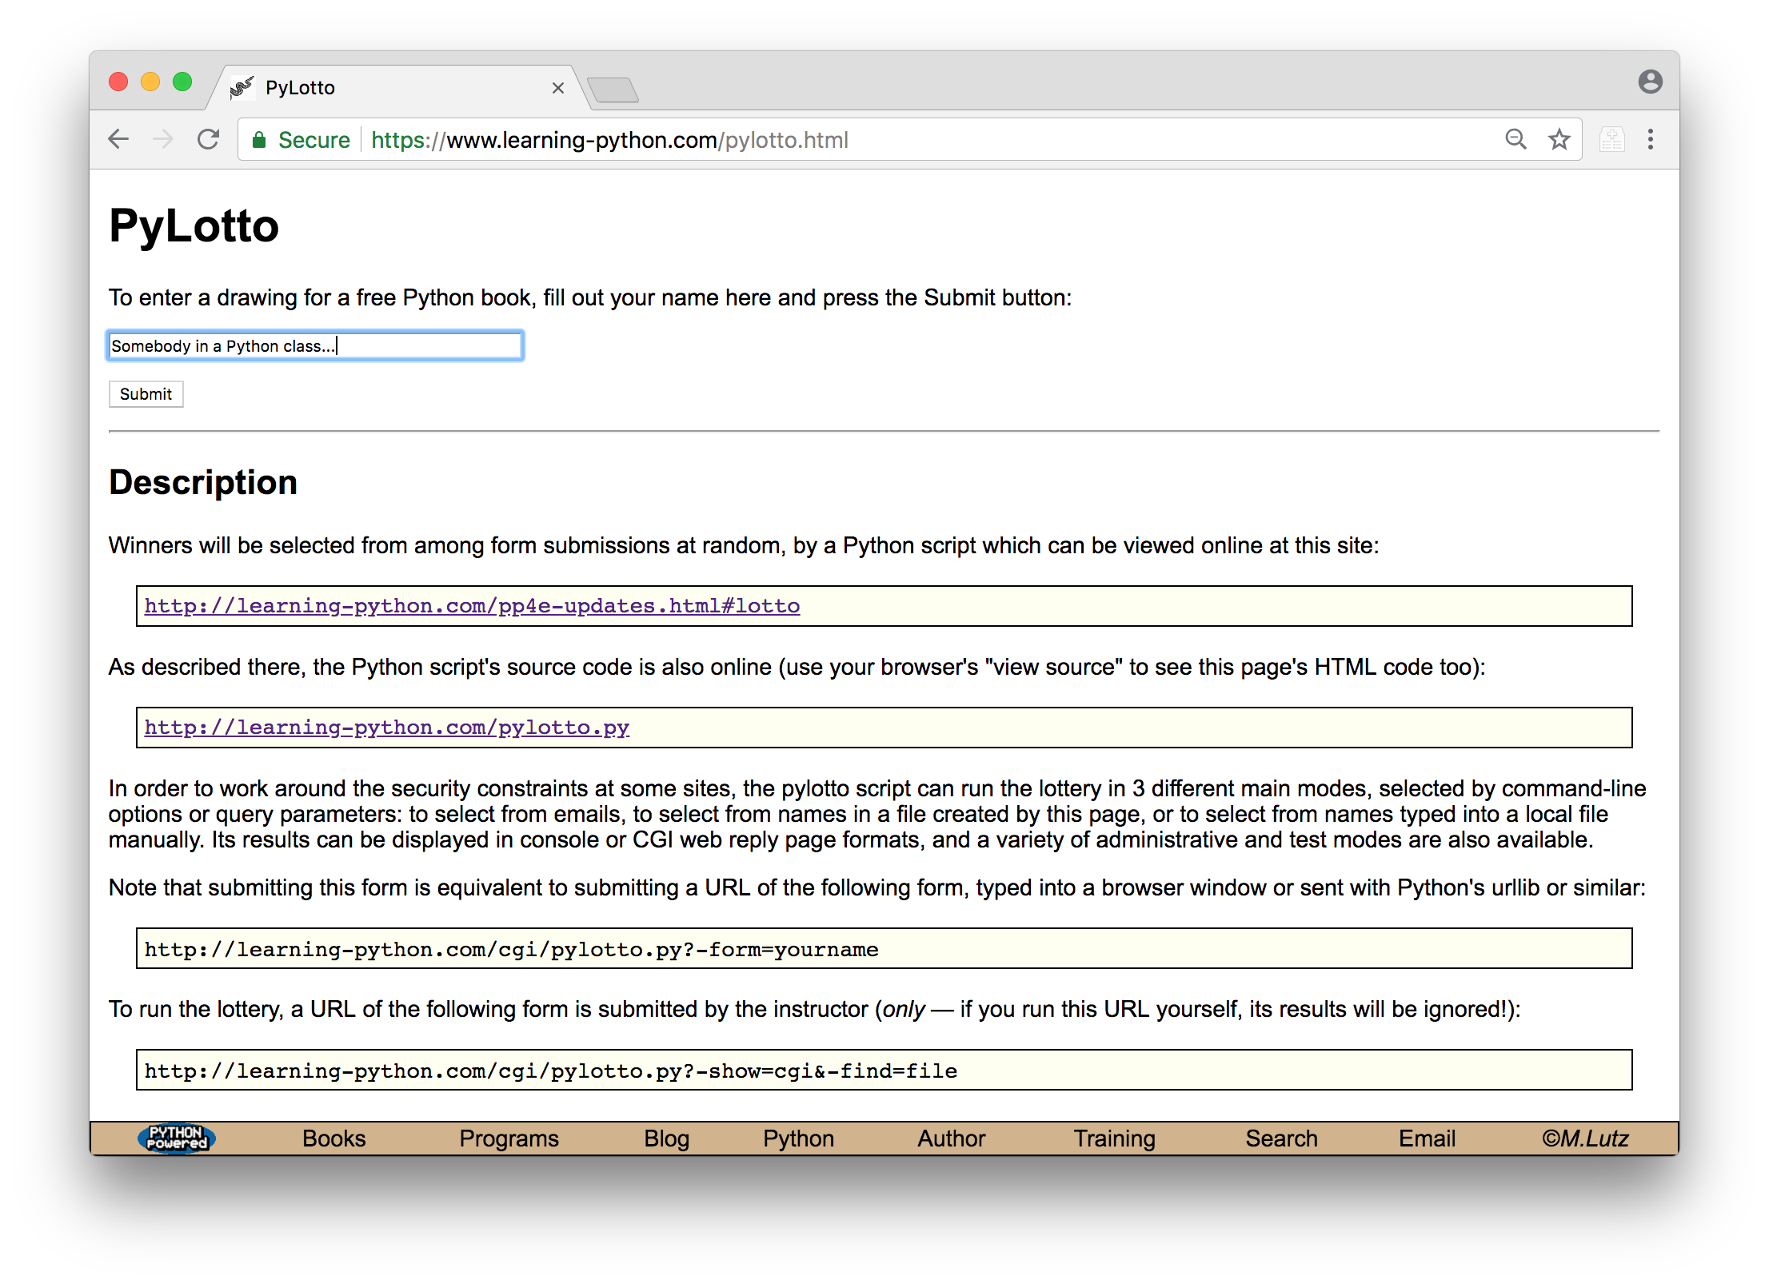Open Chrome three-dot menu
The height and width of the screenshot is (1284, 1769).
point(1650,139)
